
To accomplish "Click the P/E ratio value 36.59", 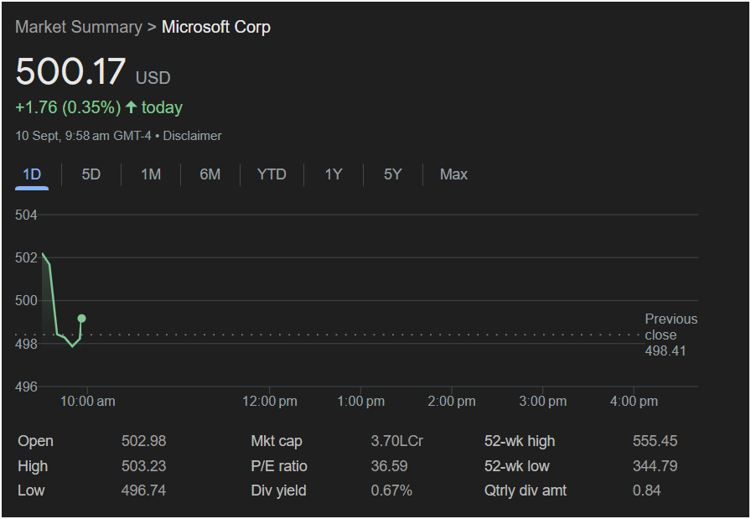I will click(x=390, y=466).
